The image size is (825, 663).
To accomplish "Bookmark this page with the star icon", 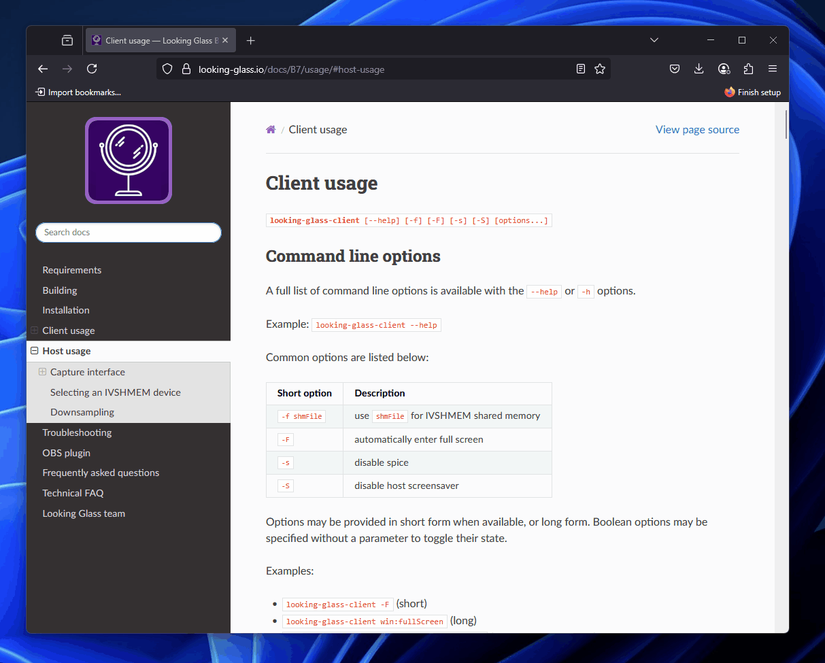I will tap(600, 69).
